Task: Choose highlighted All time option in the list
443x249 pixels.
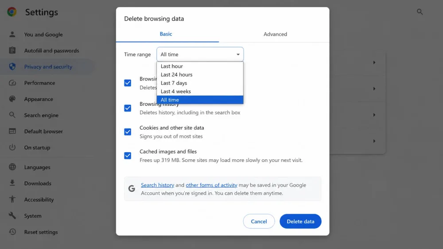Action: (200, 100)
